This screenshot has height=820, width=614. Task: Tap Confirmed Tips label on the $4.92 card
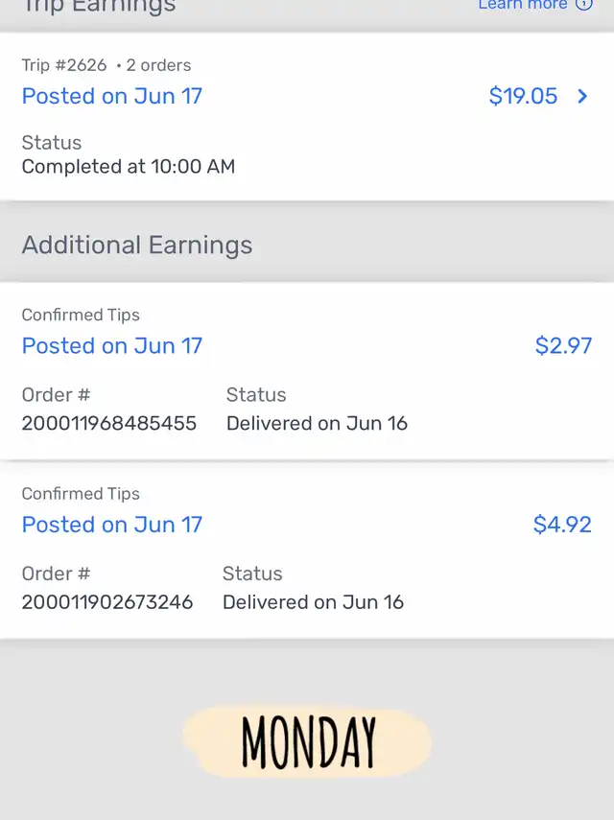point(81,494)
